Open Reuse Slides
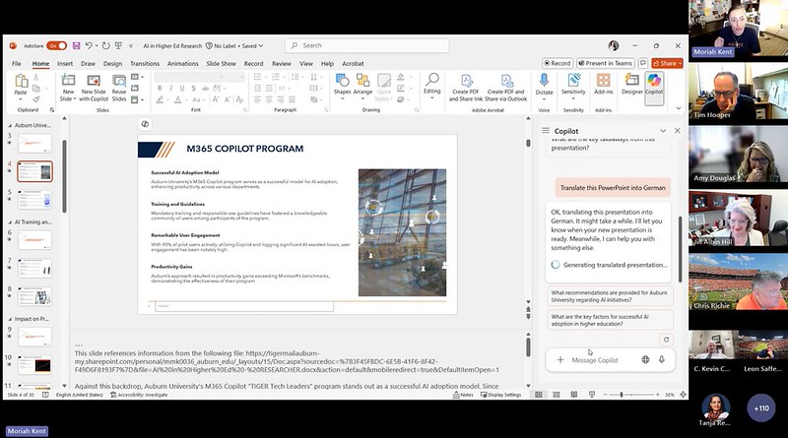Viewport: 788px width, 438px height. click(119, 88)
